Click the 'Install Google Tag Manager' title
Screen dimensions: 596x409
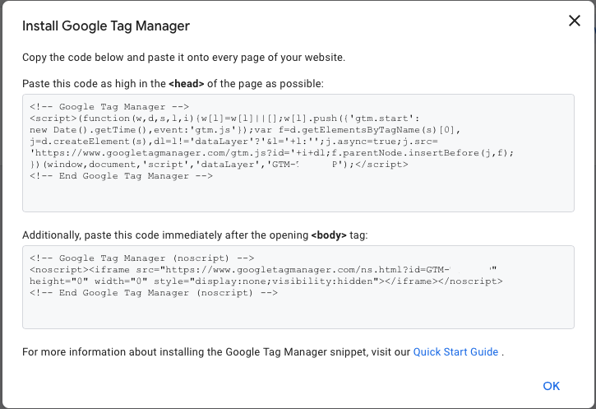tap(106, 26)
